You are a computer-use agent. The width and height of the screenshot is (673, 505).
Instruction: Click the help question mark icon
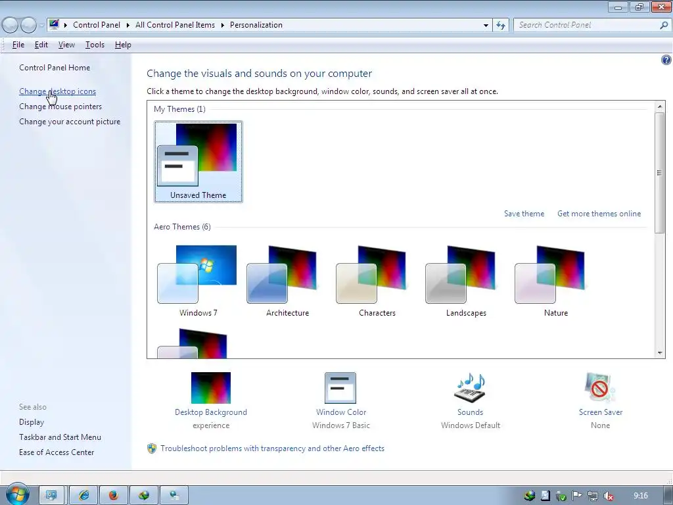[x=666, y=60]
